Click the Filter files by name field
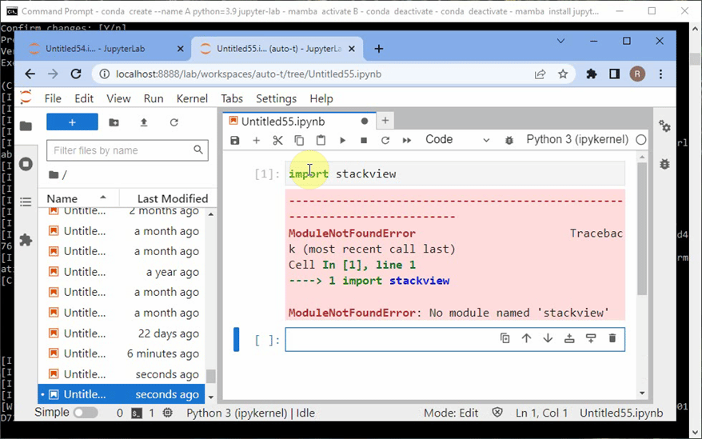Viewport: 702px width, 439px height. click(120, 150)
